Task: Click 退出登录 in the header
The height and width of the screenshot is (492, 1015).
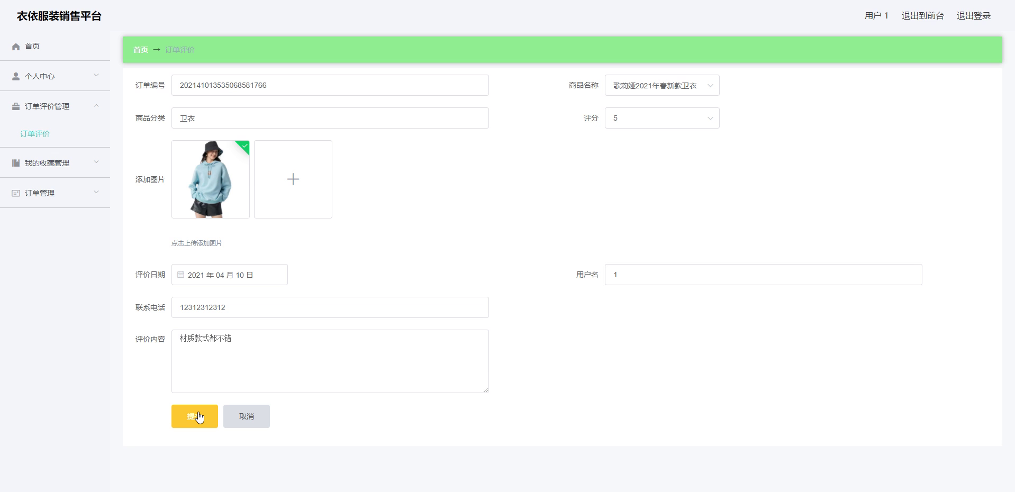Action: tap(973, 16)
